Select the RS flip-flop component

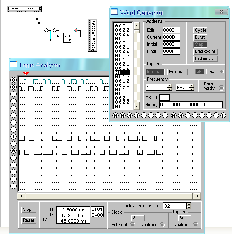(x=67, y=38)
